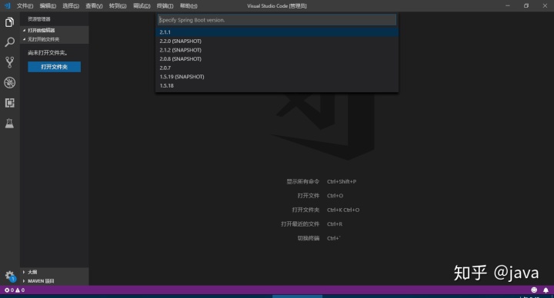The height and width of the screenshot is (298, 554).
Task: Open the Explorer view in activity bar
Action: coord(9,22)
